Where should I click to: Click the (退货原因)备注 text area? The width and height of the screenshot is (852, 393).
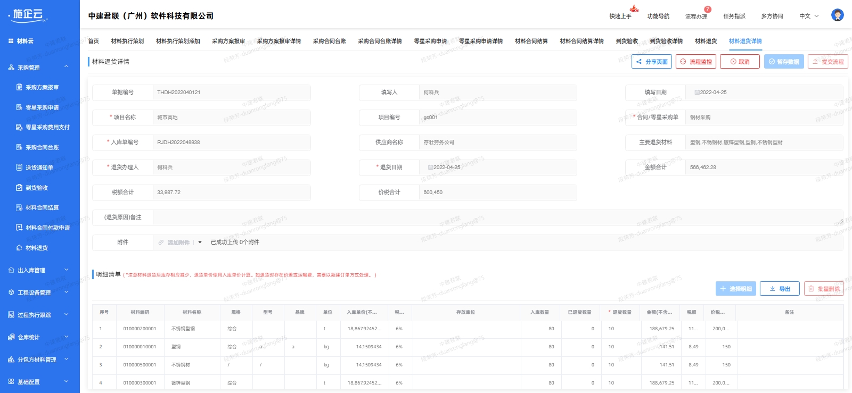498,217
